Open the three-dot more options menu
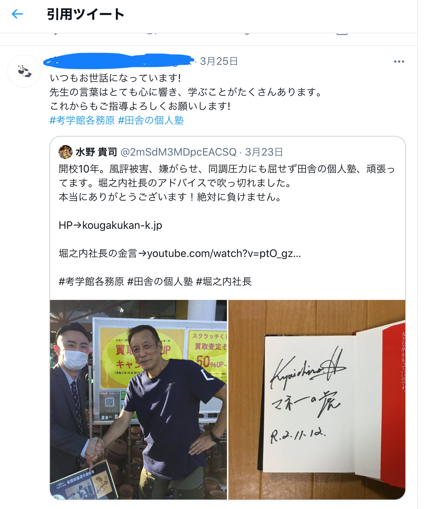The height and width of the screenshot is (509, 425). [x=399, y=62]
